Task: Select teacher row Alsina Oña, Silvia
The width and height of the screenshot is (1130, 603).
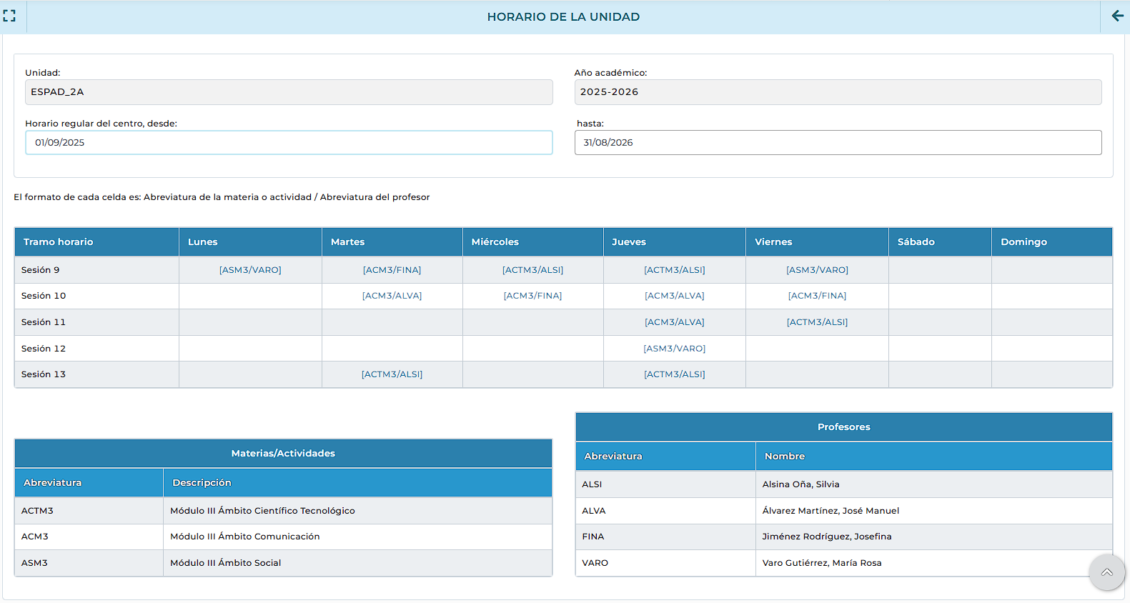Action: (x=801, y=484)
